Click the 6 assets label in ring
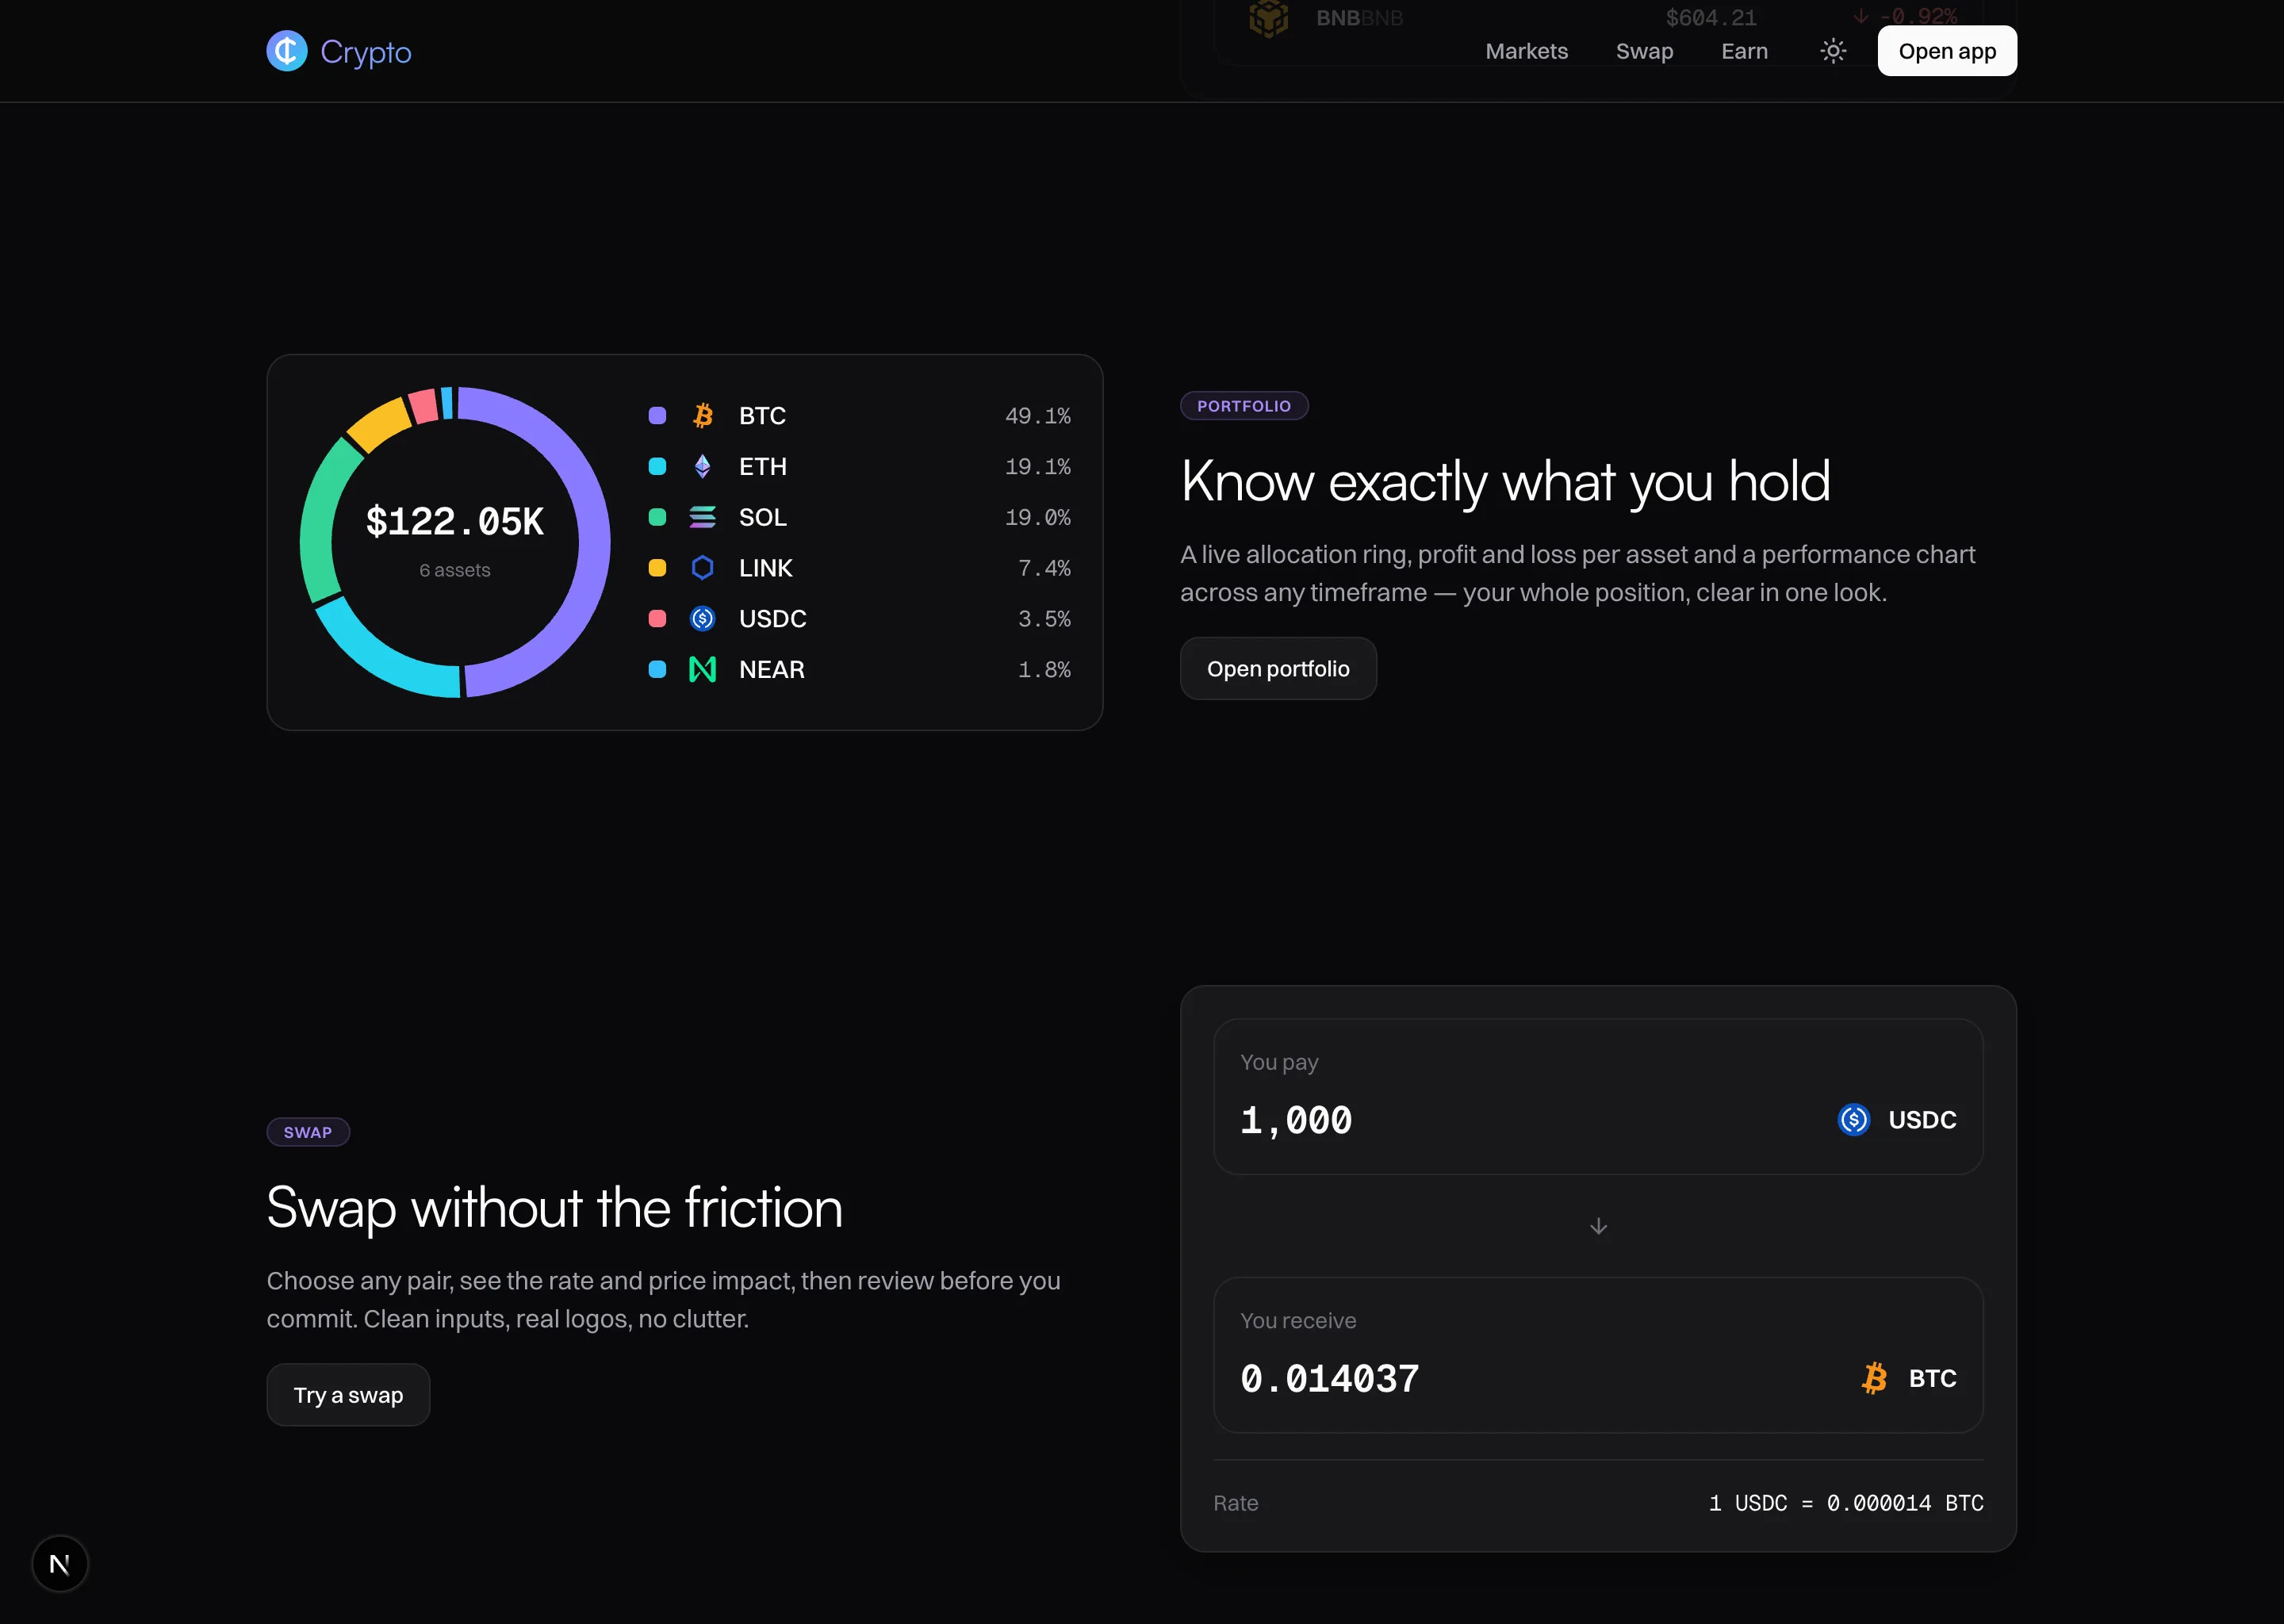Screen dimensions: 2284x1624 (x=455, y=570)
